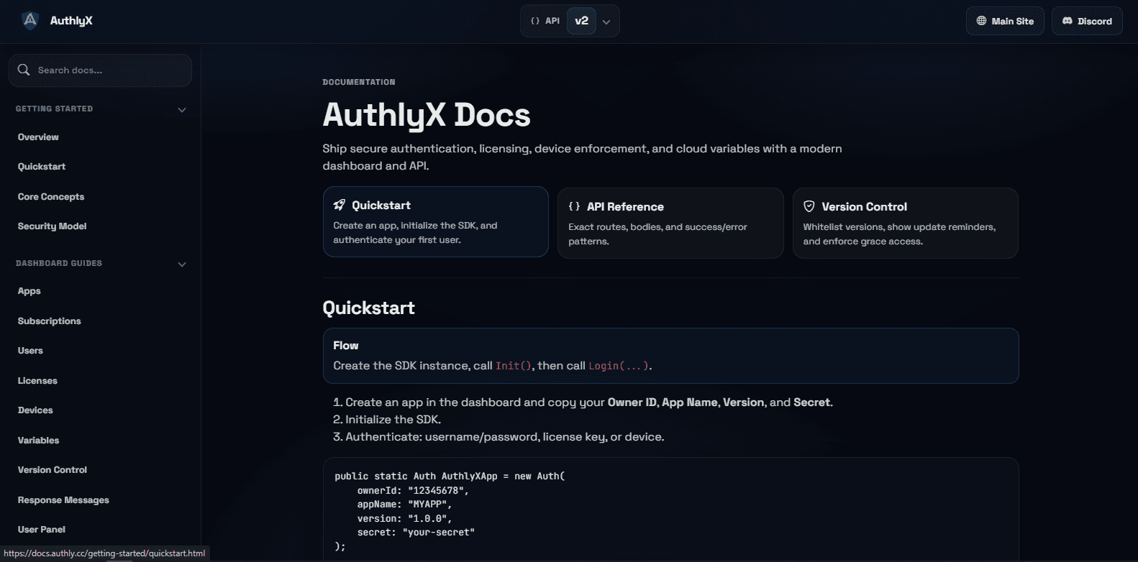The width and height of the screenshot is (1138, 562).
Task: Collapse the Getting Started section
Action: click(x=182, y=110)
